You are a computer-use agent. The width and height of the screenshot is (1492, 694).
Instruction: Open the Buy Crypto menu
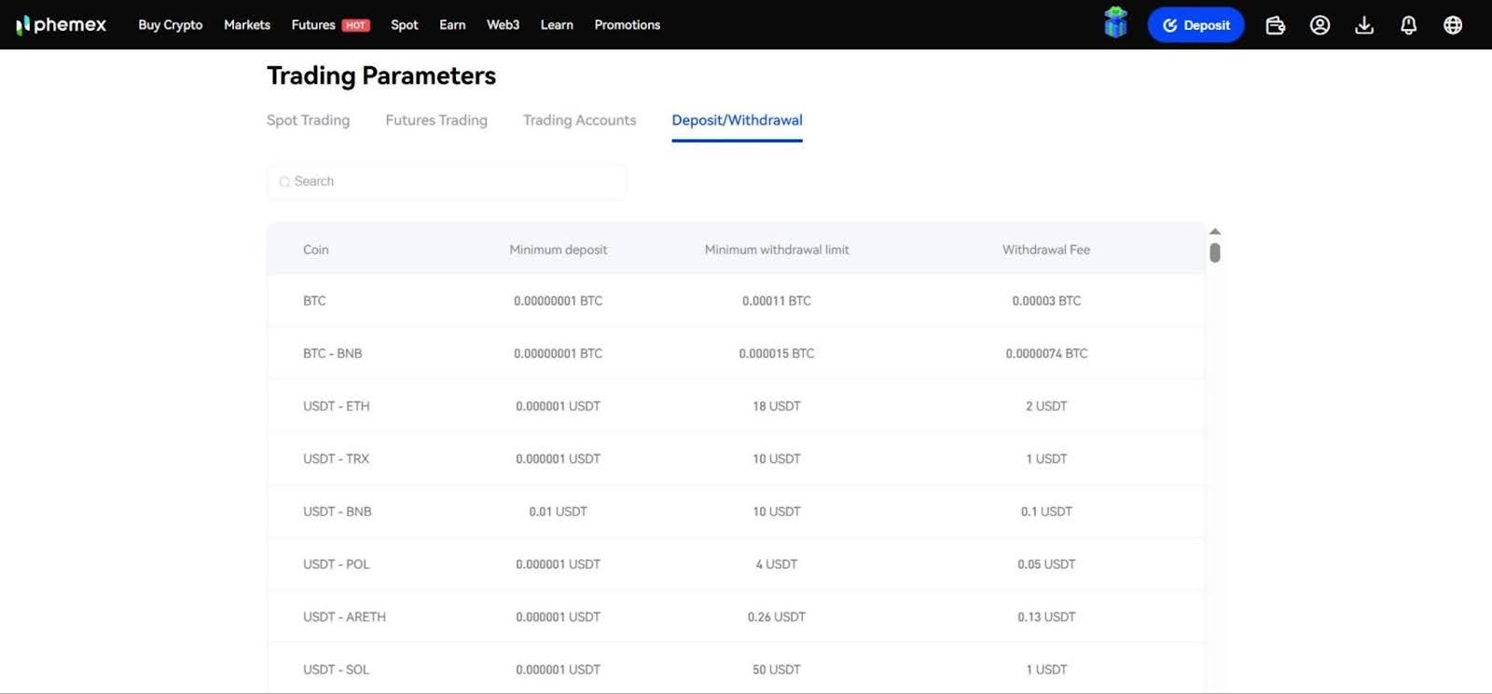tap(171, 25)
